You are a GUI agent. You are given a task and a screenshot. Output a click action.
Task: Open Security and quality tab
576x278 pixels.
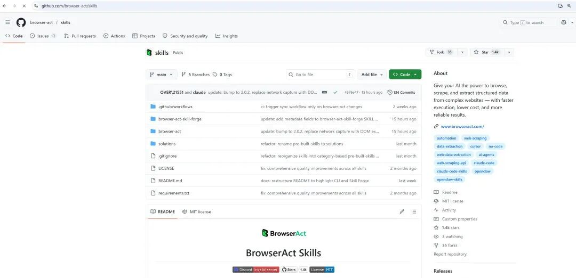(185, 36)
